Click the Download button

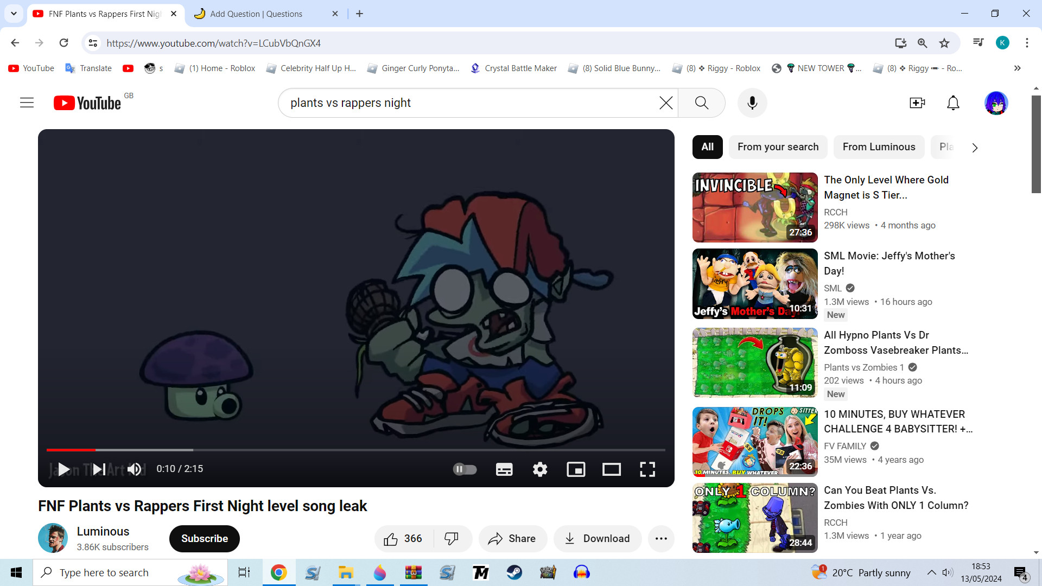[x=598, y=539]
